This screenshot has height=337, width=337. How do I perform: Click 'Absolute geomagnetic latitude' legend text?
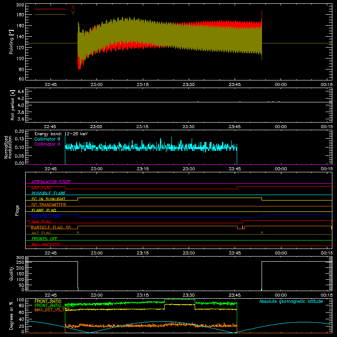tap(291, 301)
